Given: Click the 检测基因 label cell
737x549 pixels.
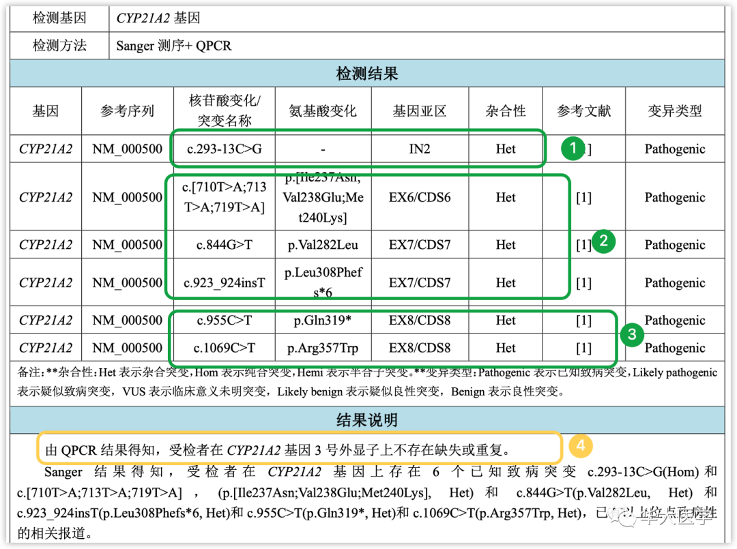Looking at the screenshot, I should [59, 18].
